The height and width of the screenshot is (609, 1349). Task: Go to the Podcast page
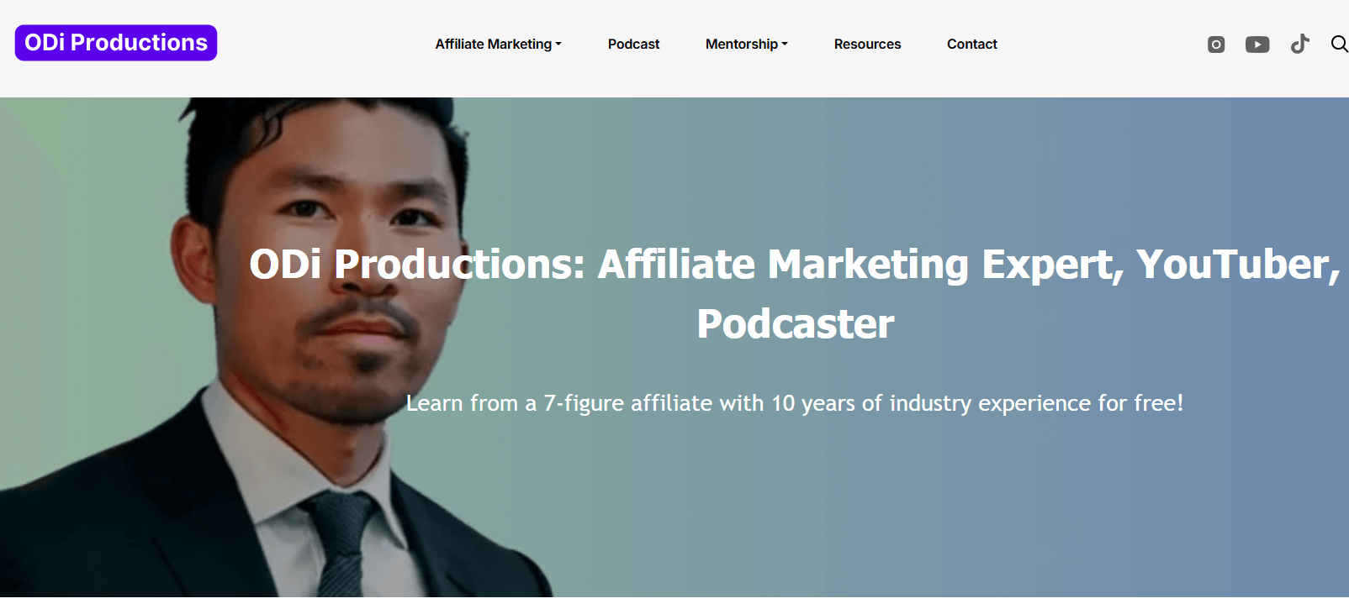click(633, 45)
